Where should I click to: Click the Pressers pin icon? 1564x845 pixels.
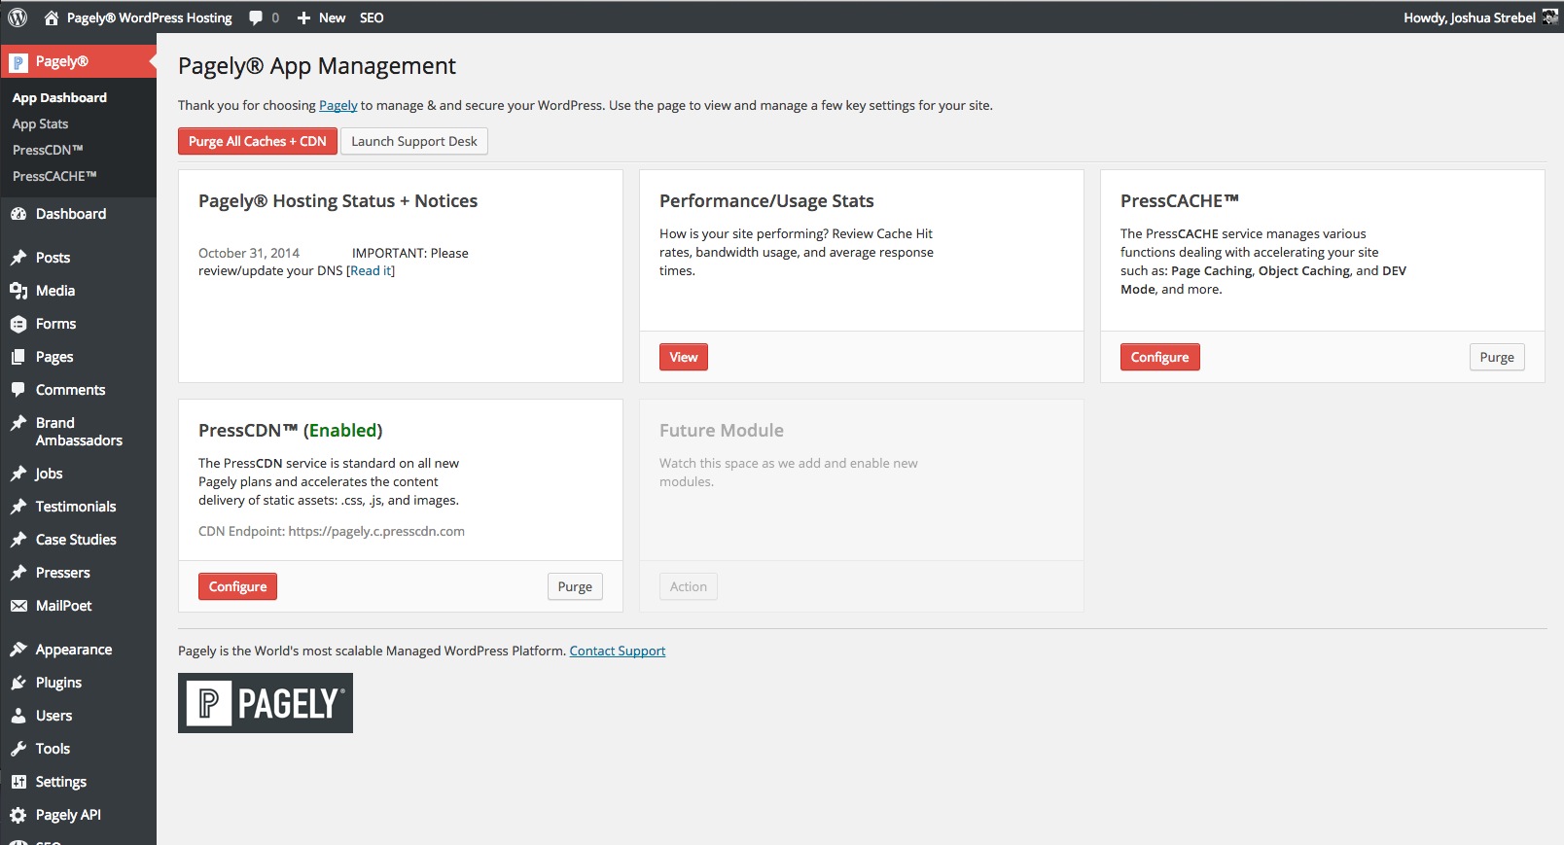(18, 573)
